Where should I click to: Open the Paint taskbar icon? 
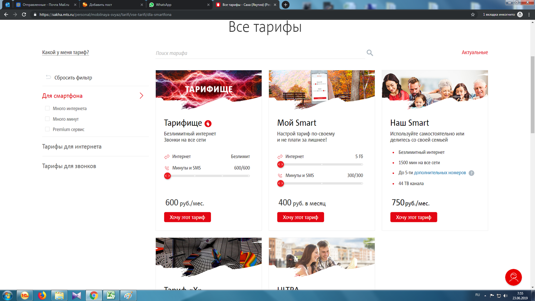click(128, 296)
